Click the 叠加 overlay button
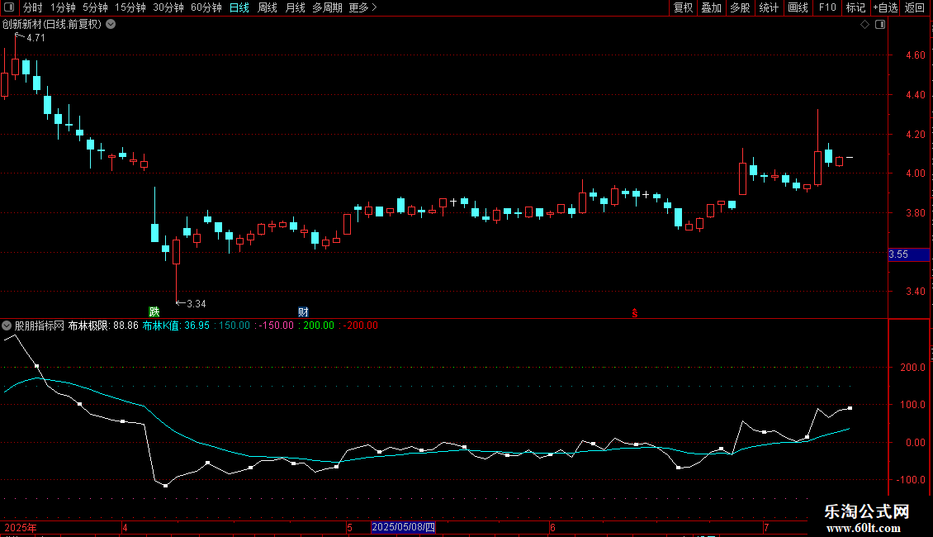The height and width of the screenshot is (537, 933). [711, 7]
